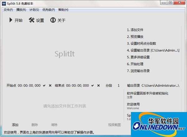
Task: Confirm 开始点 time with checkmark icon
Action: (x=44, y=86)
